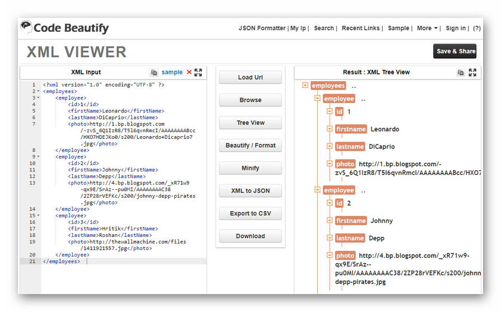Click line 18 lastName Roshan code
The image size is (501, 312).
click(110, 235)
